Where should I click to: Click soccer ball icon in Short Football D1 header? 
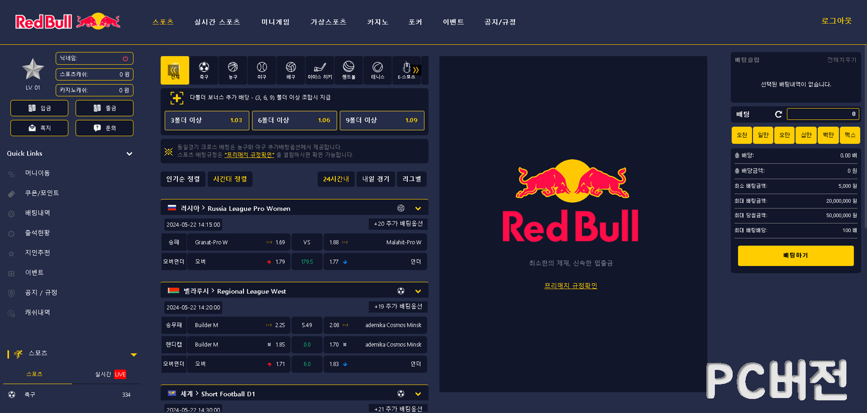coord(401,394)
